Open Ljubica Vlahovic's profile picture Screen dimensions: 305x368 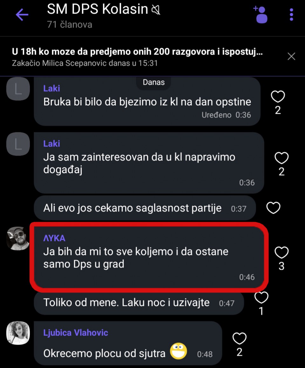click(18, 333)
